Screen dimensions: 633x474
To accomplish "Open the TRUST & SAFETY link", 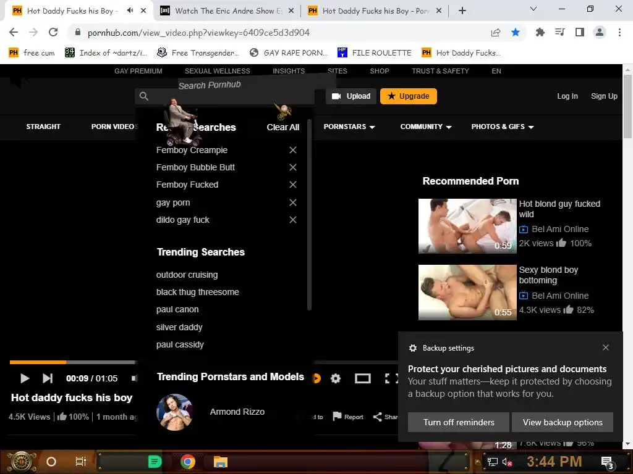I will 440,71.
